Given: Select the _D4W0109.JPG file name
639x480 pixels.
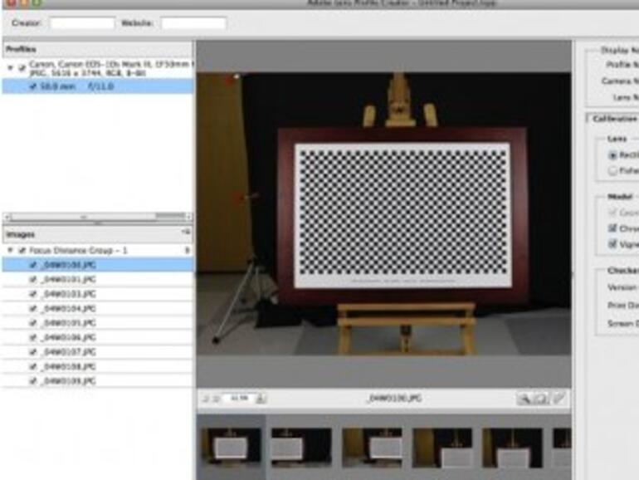Looking at the screenshot, I should (68, 381).
